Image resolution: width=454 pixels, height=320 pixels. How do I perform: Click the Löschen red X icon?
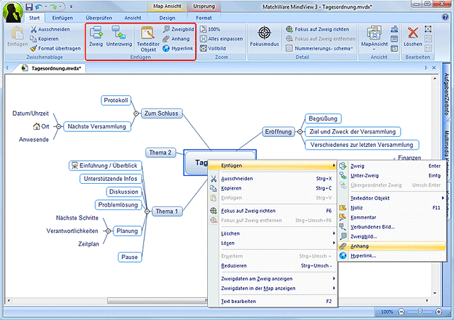(414, 33)
